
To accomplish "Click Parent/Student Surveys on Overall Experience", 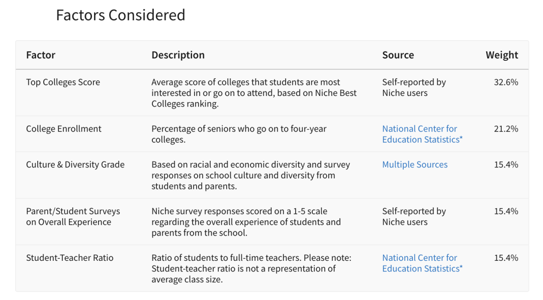I will coord(73,217).
